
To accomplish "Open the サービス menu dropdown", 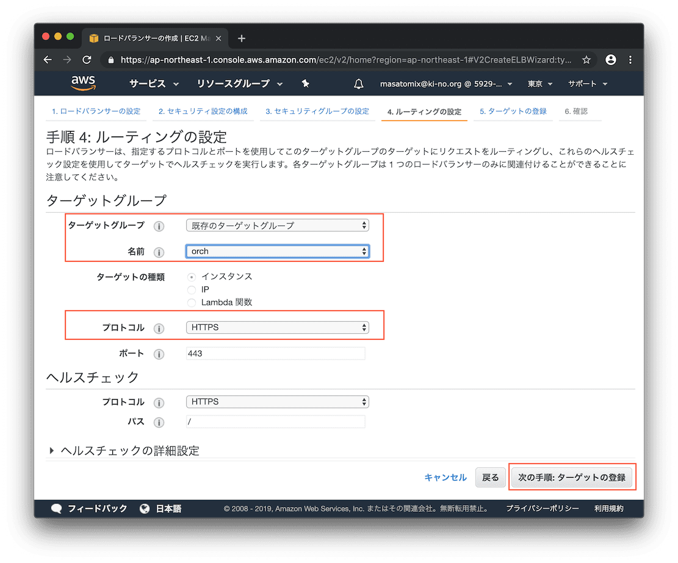I will pyautogui.click(x=154, y=83).
